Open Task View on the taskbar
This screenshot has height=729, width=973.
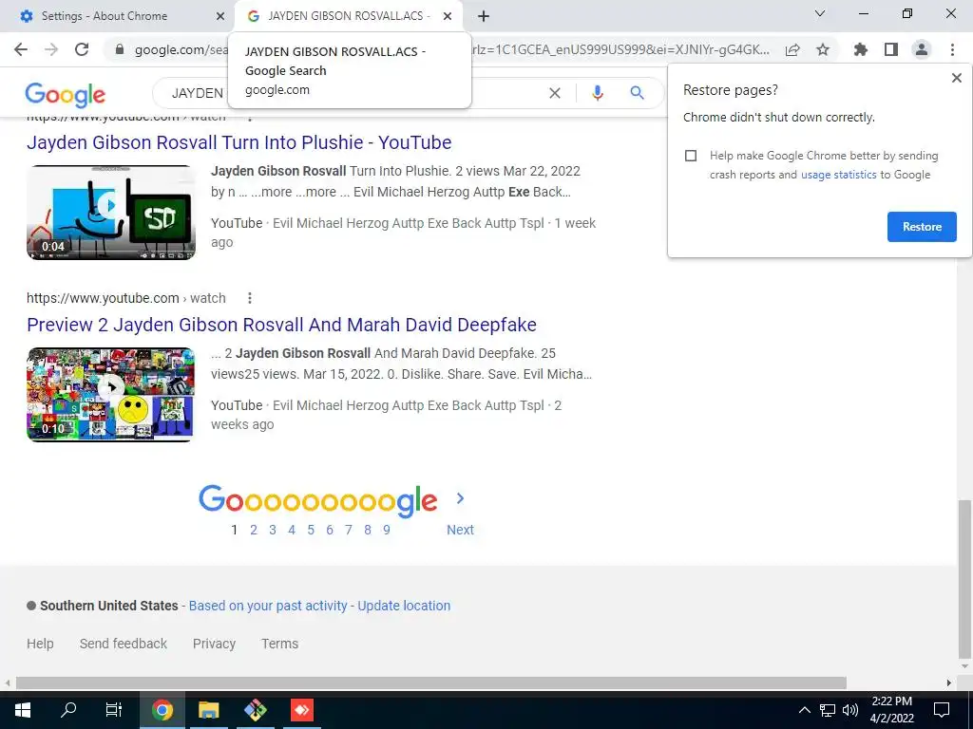pos(114,710)
